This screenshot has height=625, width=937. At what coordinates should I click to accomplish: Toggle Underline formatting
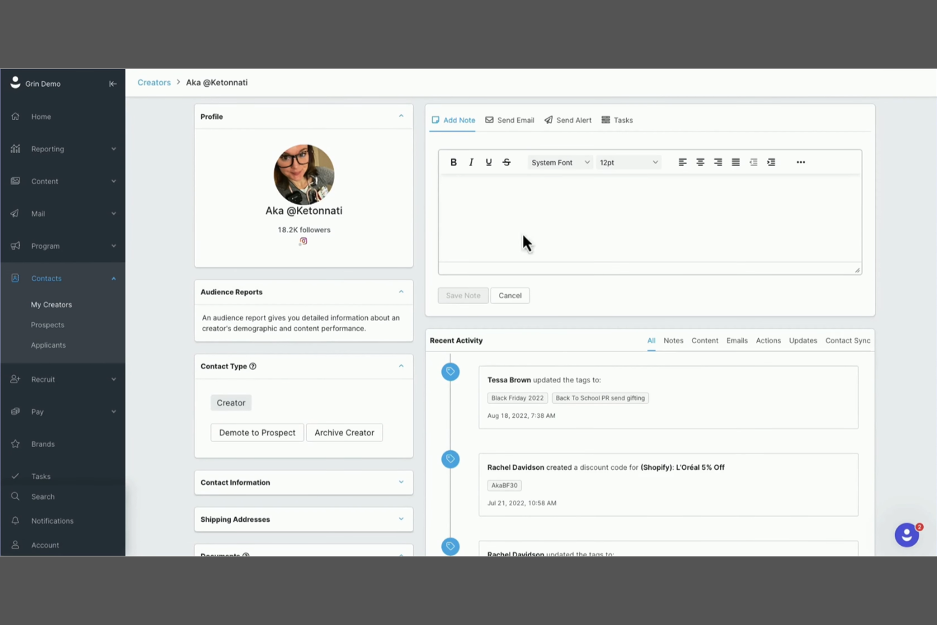[488, 162]
